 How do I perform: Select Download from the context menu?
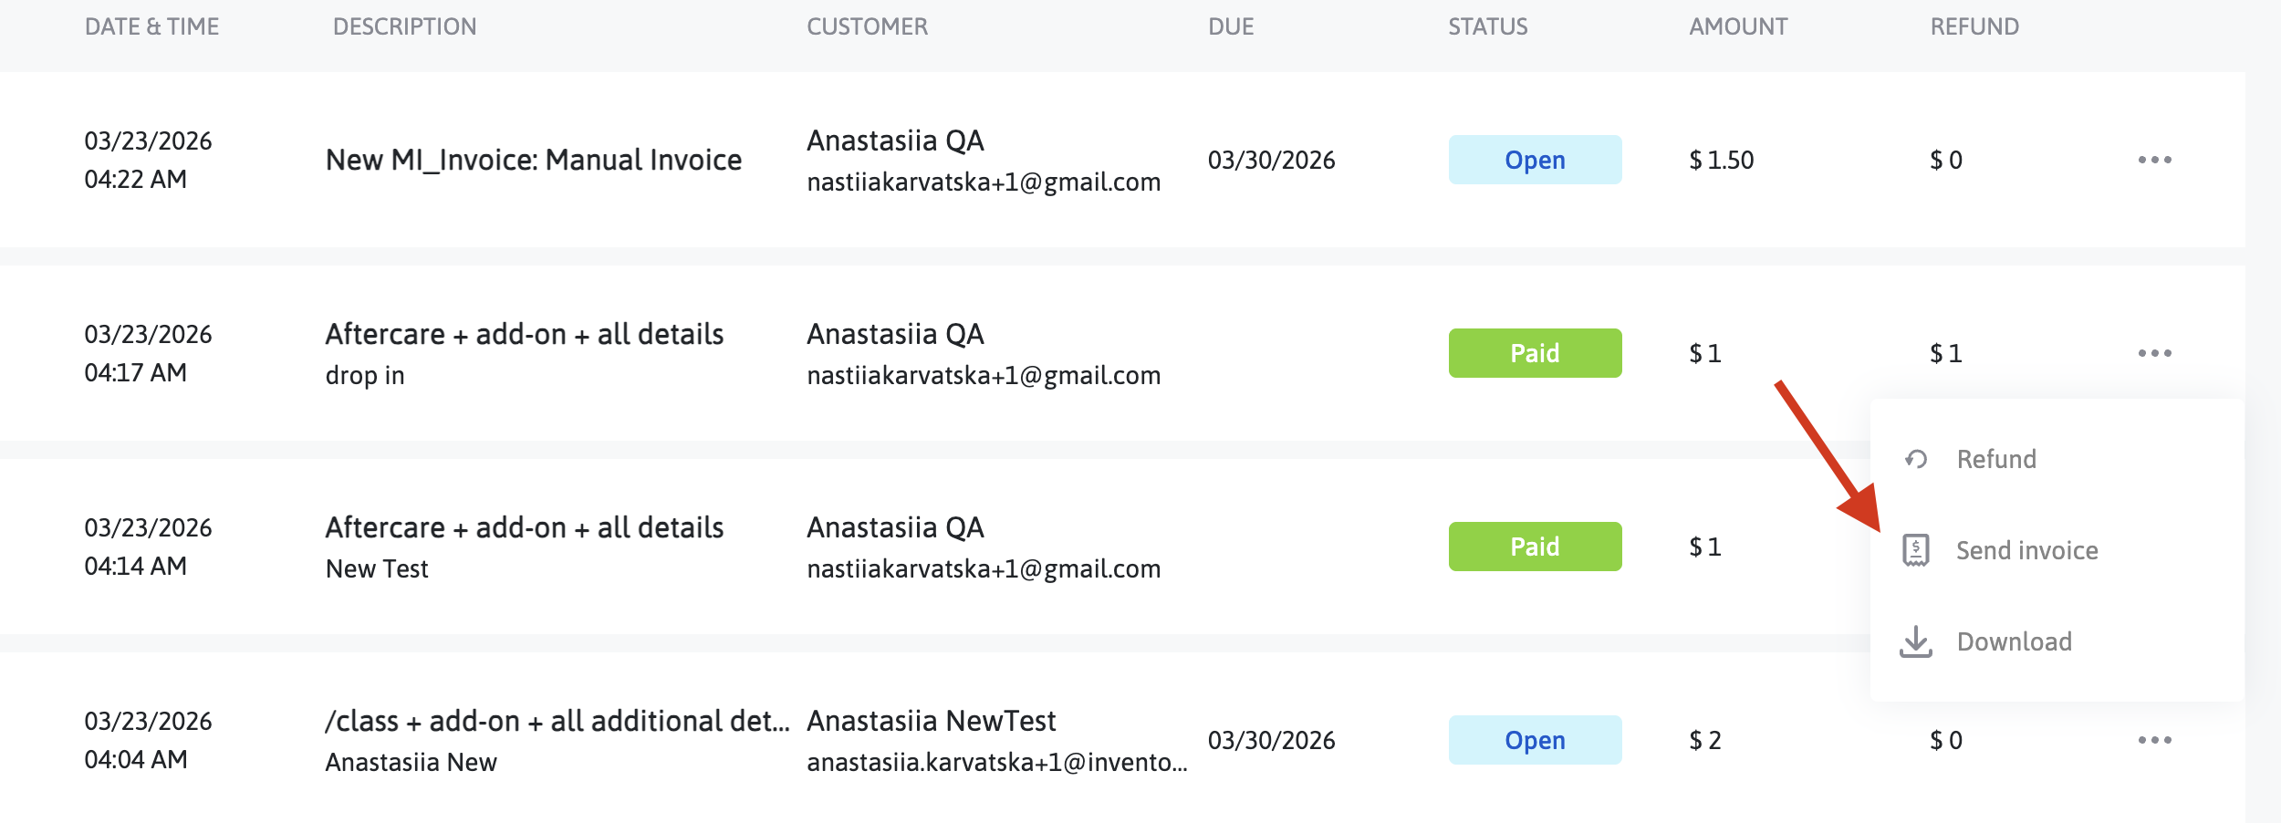point(2015,641)
